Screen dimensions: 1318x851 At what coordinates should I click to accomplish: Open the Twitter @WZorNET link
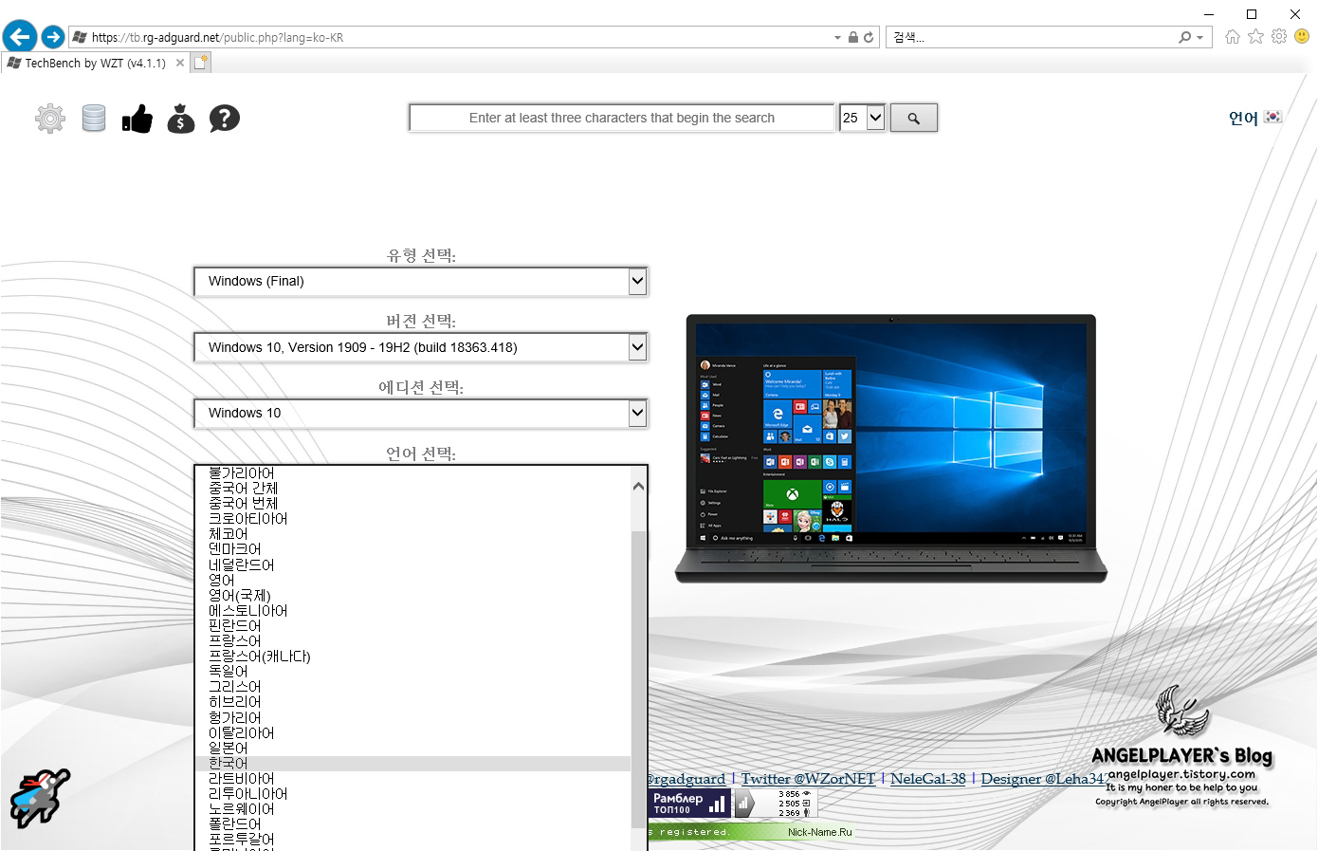(x=808, y=779)
